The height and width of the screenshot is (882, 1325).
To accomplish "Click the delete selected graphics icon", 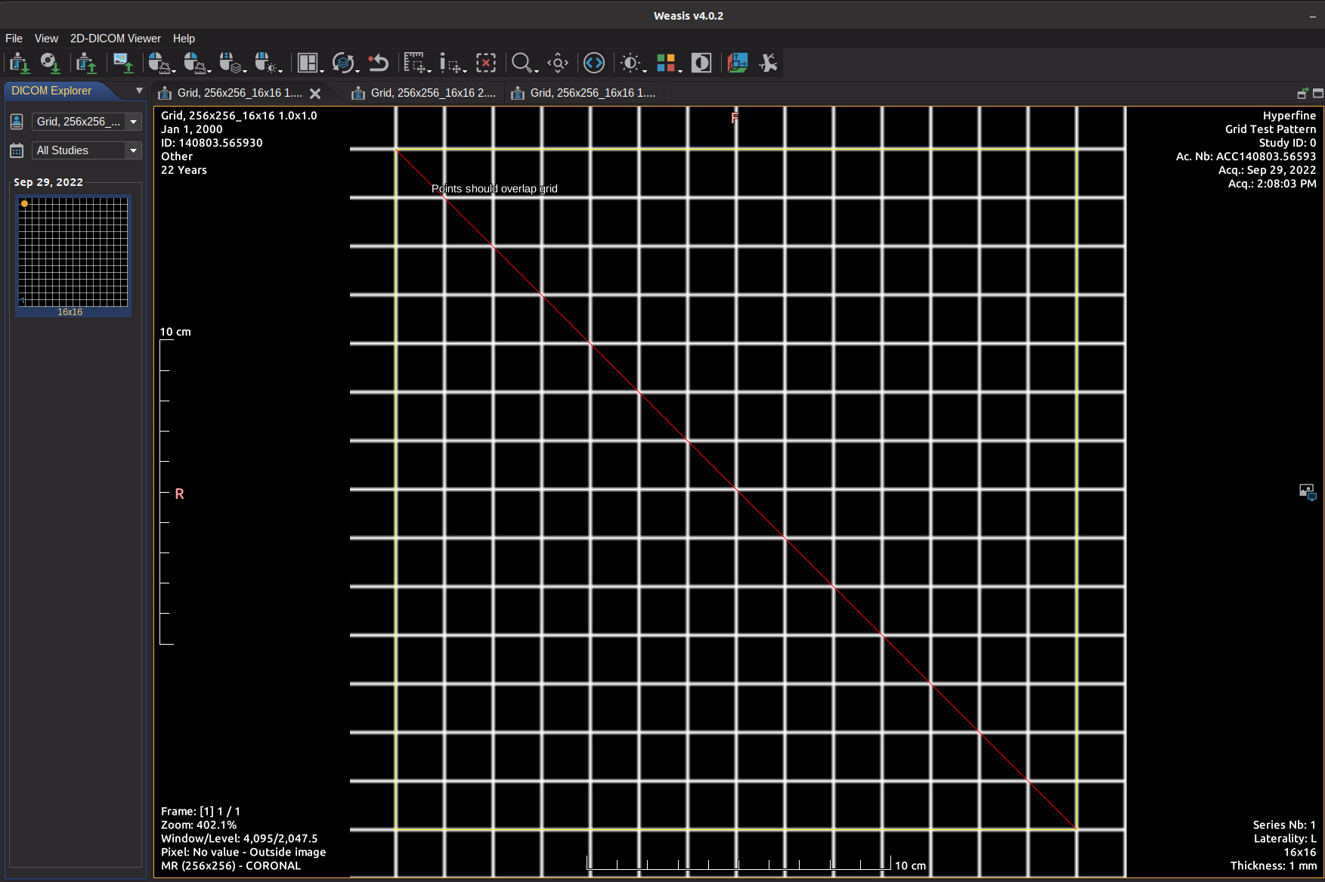I will tap(486, 63).
